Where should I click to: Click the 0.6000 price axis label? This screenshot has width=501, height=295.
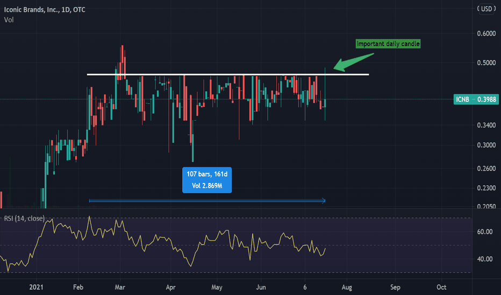(486, 33)
